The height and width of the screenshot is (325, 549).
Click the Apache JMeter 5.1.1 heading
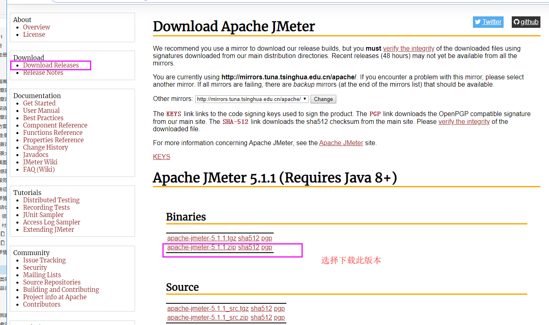275,178
